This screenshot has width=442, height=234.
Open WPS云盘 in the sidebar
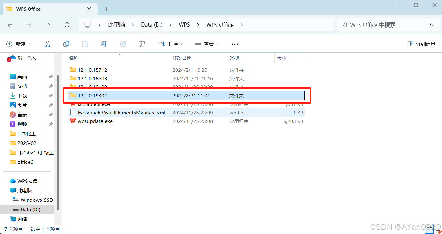[x=27, y=181]
